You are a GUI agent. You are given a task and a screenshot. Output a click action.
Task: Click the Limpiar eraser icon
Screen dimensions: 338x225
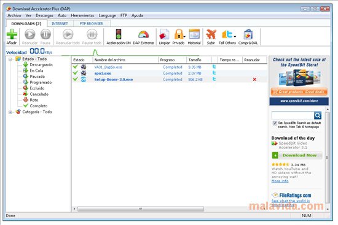[164, 34]
